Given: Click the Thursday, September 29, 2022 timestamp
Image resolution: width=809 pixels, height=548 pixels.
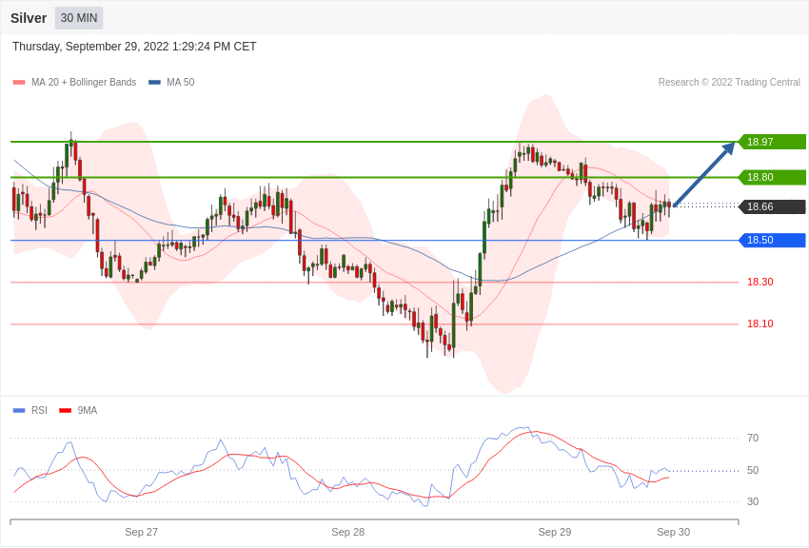Looking at the screenshot, I should 134,47.
